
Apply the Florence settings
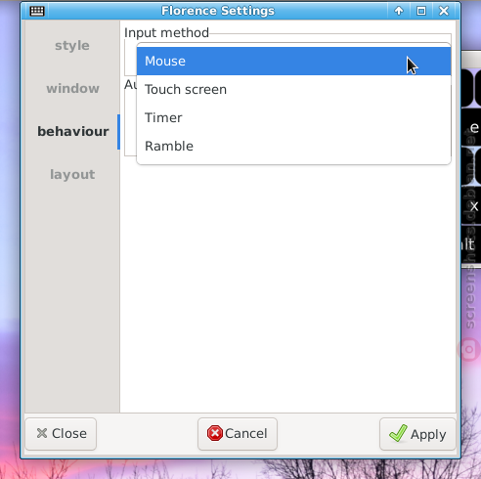[x=417, y=434]
